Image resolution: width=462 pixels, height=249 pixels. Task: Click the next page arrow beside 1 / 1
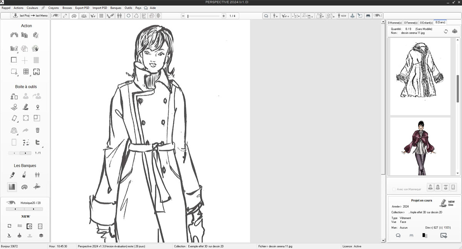[x=25, y=153]
